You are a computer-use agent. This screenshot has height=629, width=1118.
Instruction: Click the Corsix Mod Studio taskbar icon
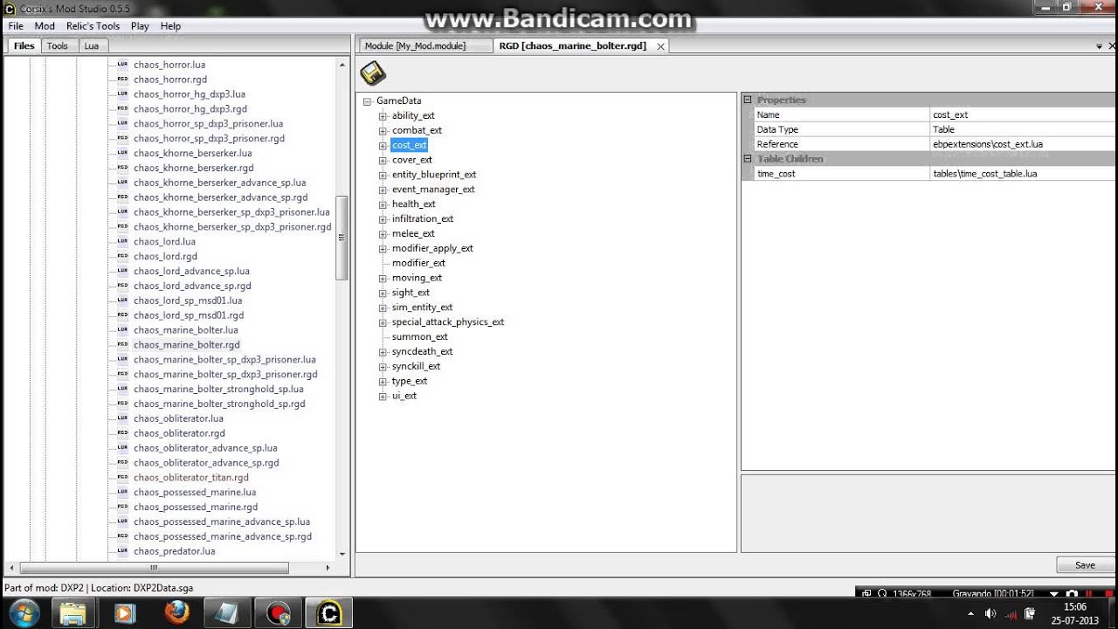tap(328, 612)
